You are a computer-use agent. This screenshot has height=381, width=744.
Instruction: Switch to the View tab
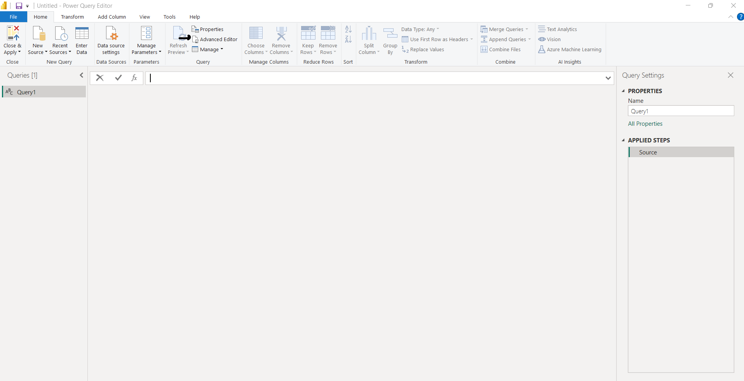145,17
